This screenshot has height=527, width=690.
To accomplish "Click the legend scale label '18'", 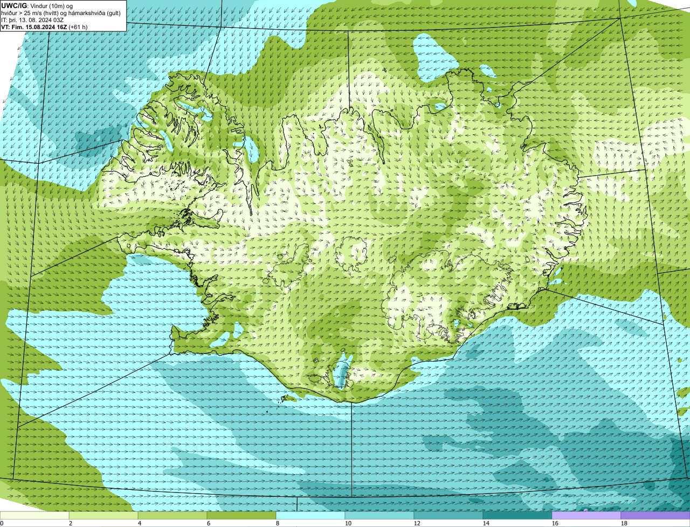I will (624, 523).
